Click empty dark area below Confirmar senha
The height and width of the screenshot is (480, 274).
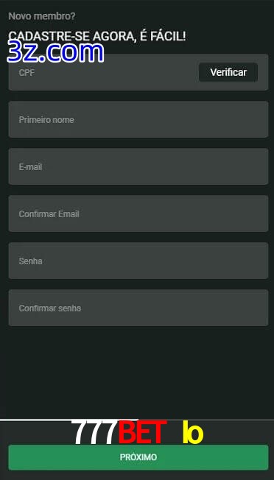138,372
